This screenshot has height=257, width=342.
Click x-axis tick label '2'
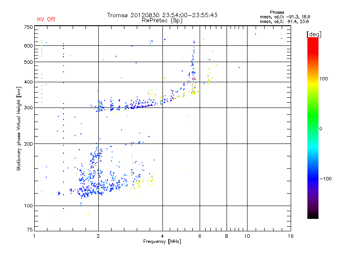coord(98,236)
